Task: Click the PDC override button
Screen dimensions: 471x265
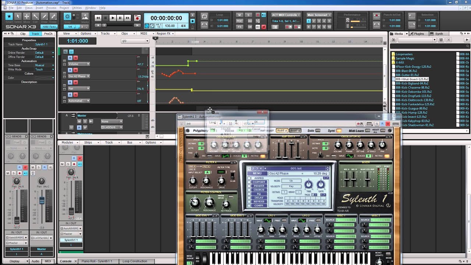Action: point(240,21)
